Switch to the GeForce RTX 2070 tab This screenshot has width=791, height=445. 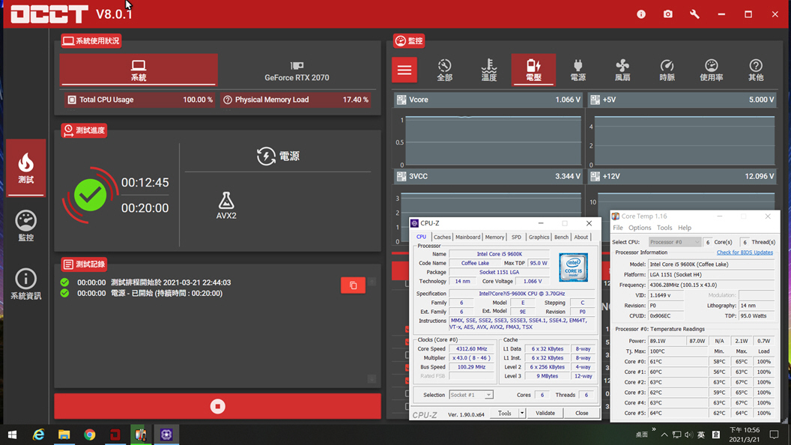click(x=297, y=70)
